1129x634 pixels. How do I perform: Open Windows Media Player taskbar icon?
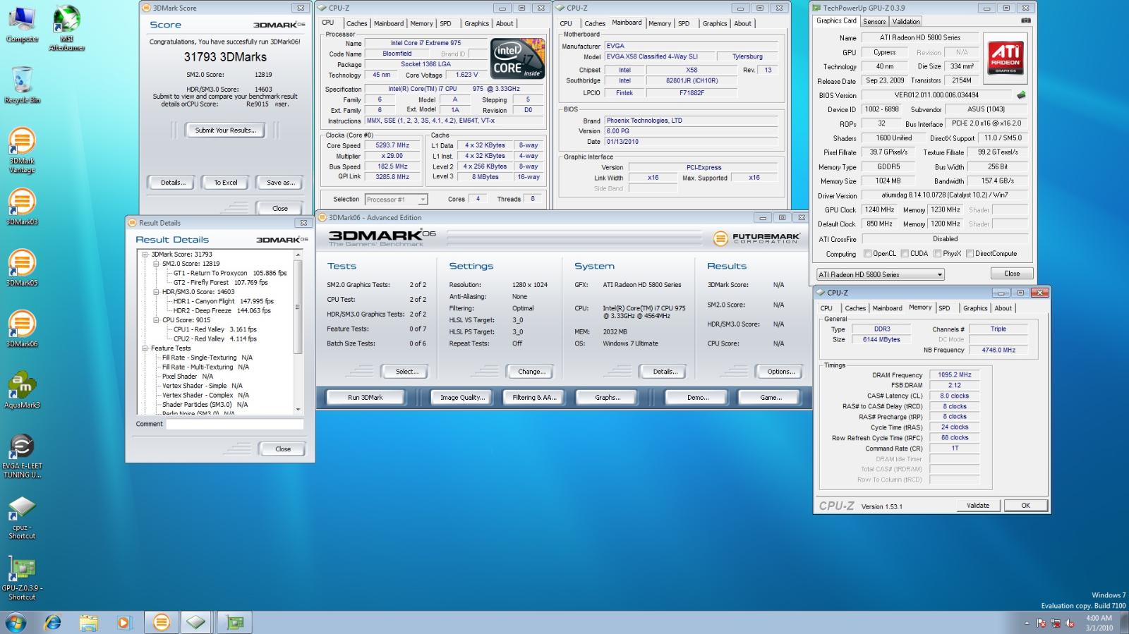pyautogui.click(x=123, y=623)
